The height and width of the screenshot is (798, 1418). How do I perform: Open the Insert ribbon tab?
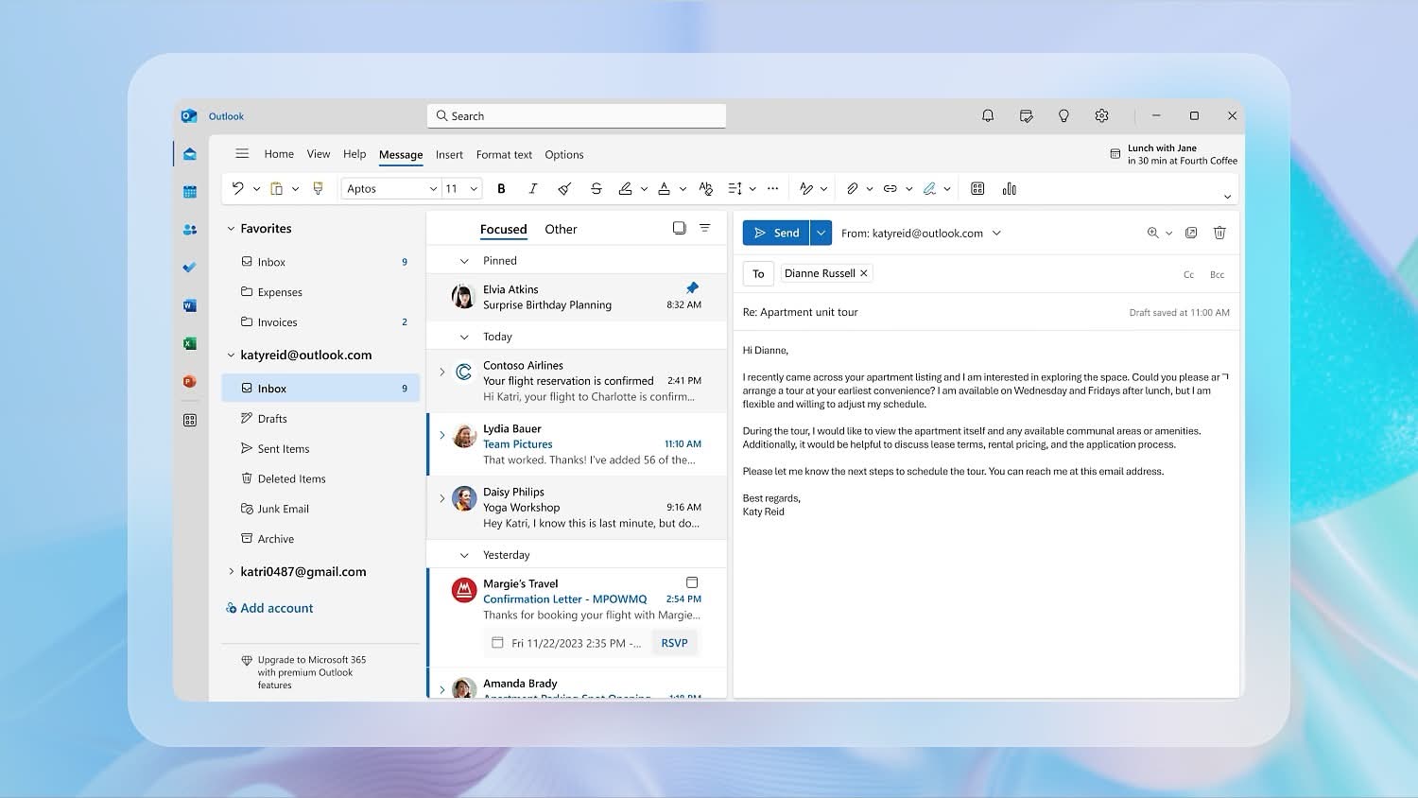(449, 154)
